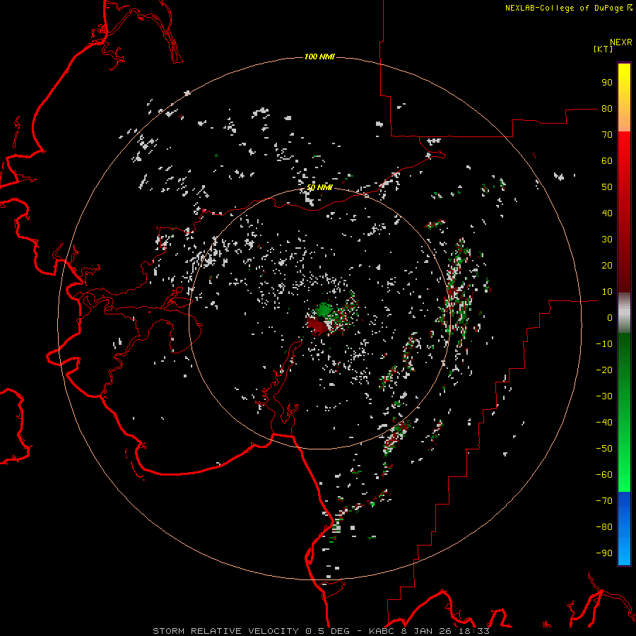The width and height of the screenshot is (636, 636).
Task: Click the positive 50 scale label
Action: [x=607, y=187]
